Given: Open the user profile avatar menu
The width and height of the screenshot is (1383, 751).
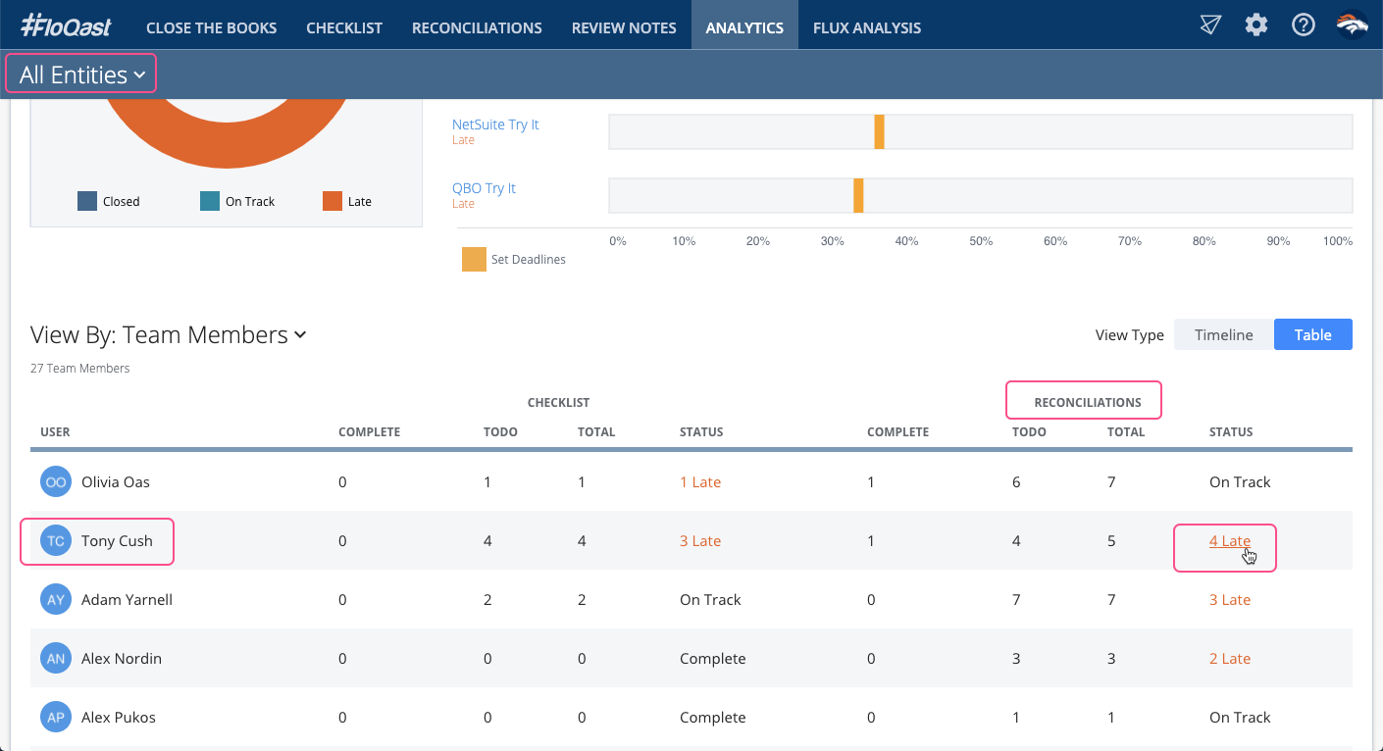Looking at the screenshot, I should point(1353,25).
